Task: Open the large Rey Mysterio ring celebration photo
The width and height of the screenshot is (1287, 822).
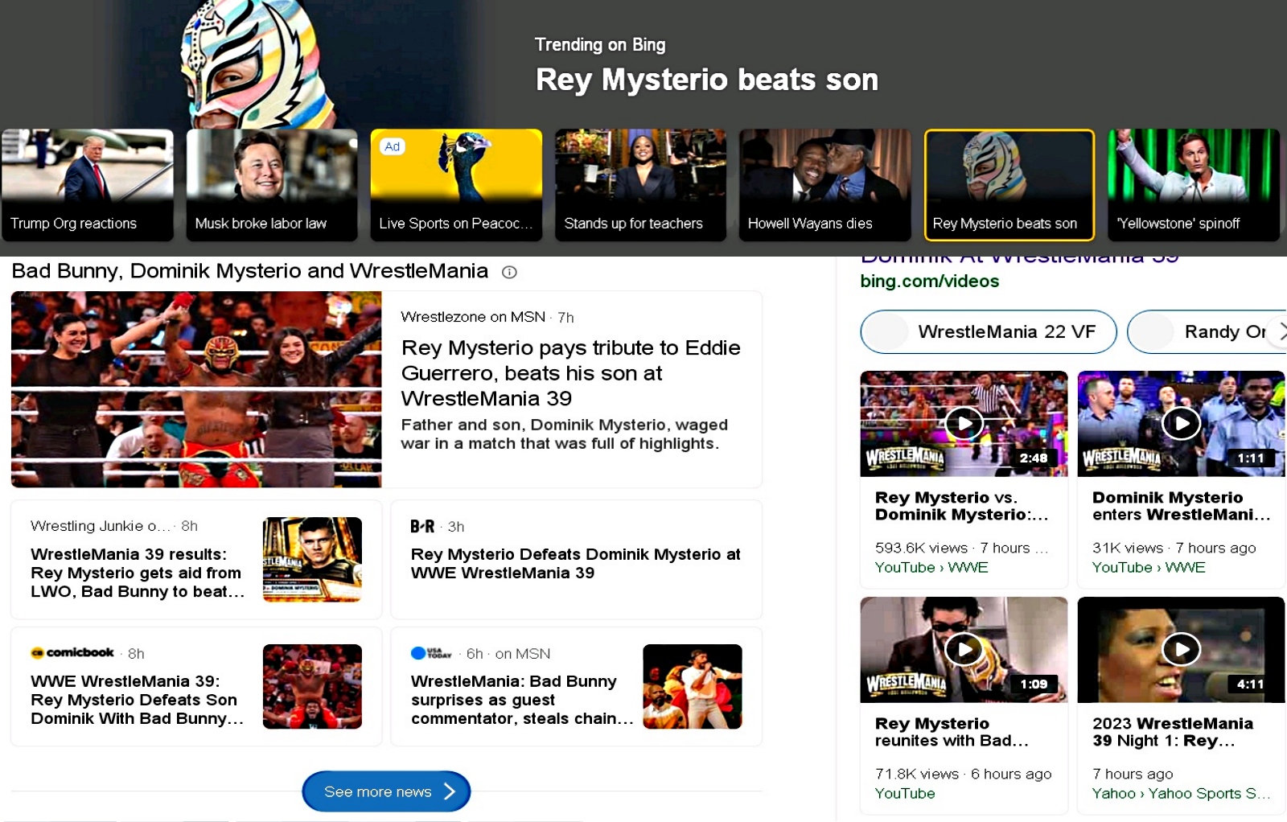Action: tap(196, 389)
